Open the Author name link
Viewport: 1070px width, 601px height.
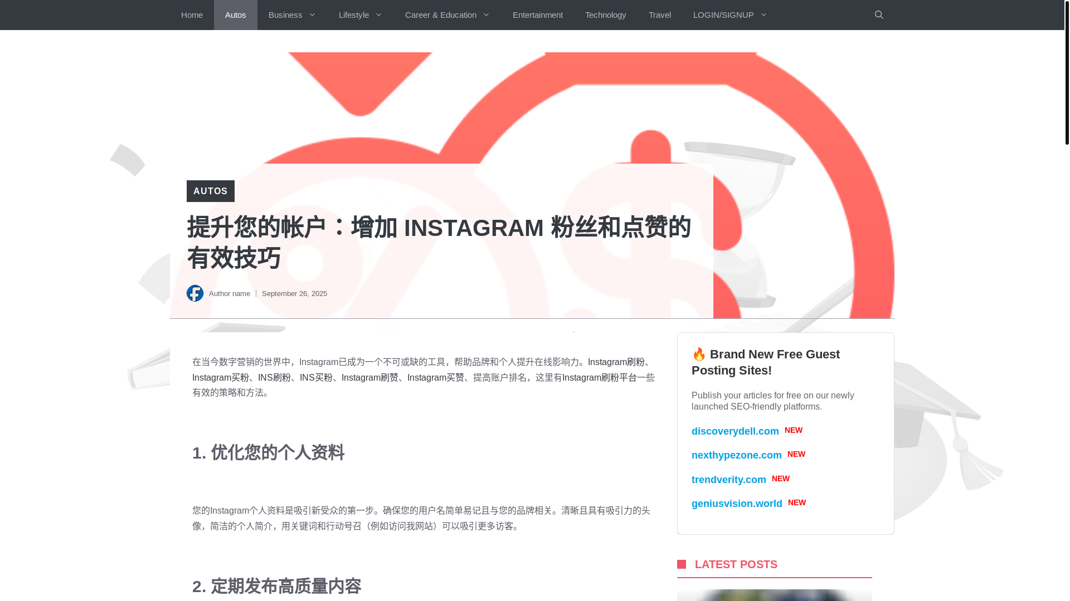[229, 294]
